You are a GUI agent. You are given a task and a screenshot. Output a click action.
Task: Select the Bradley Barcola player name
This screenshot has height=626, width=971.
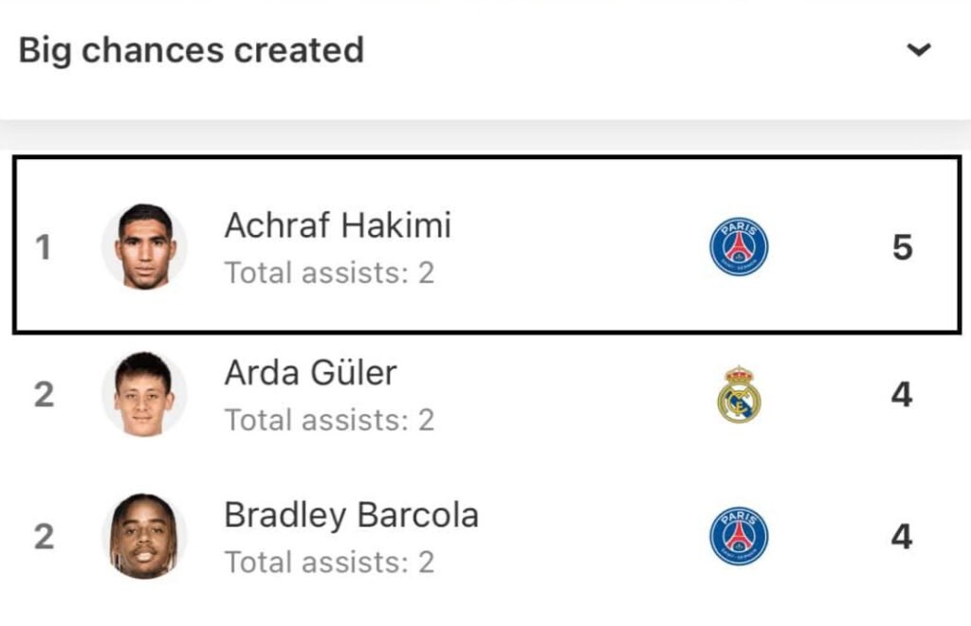351,516
